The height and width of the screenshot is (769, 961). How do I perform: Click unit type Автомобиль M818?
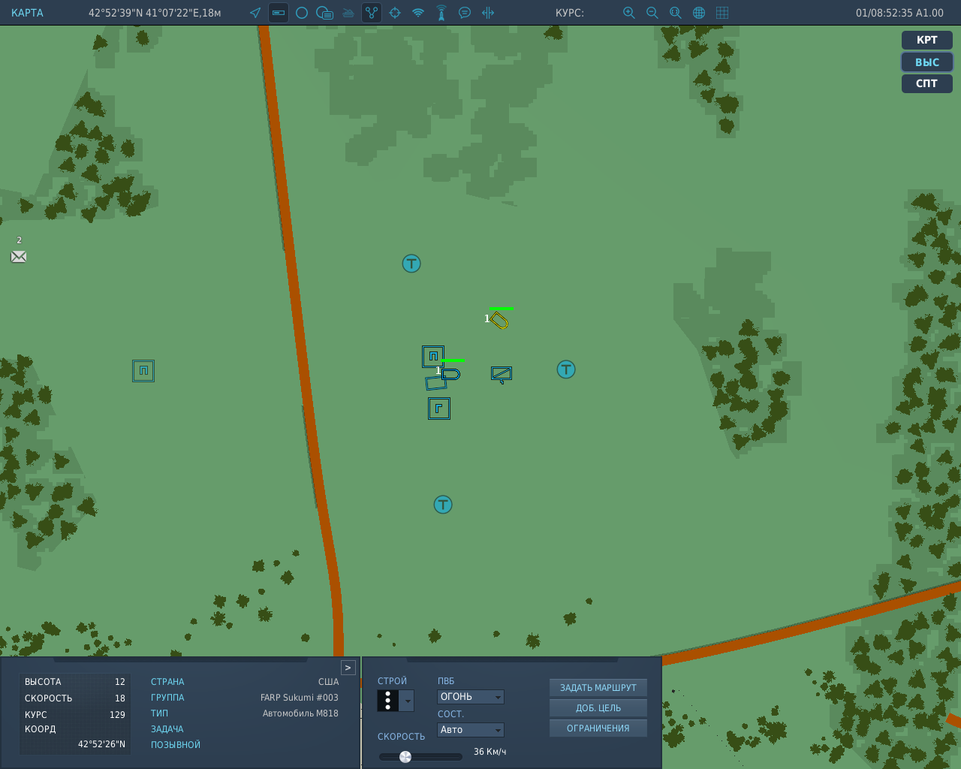tap(300, 713)
